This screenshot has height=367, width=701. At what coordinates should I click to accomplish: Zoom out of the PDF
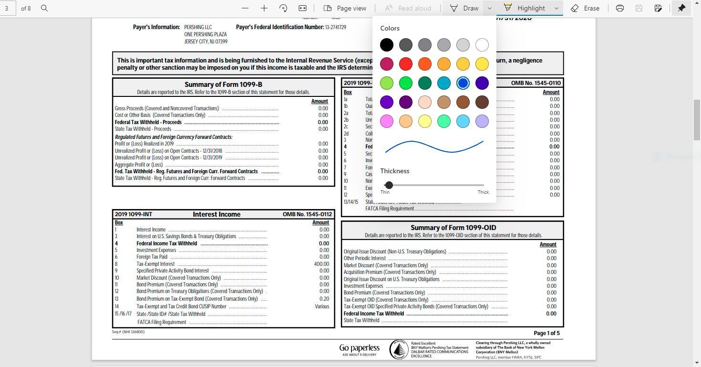(x=245, y=8)
